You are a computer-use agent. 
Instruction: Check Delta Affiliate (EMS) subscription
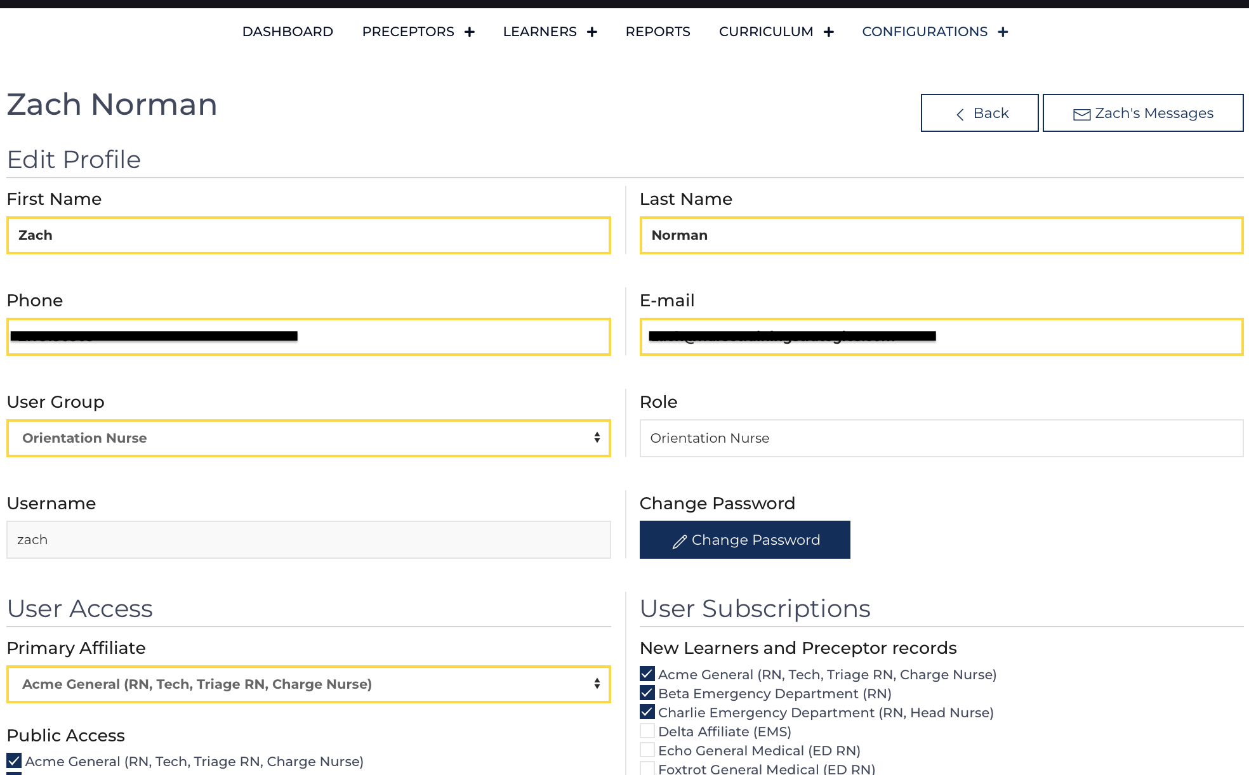coord(647,731)
